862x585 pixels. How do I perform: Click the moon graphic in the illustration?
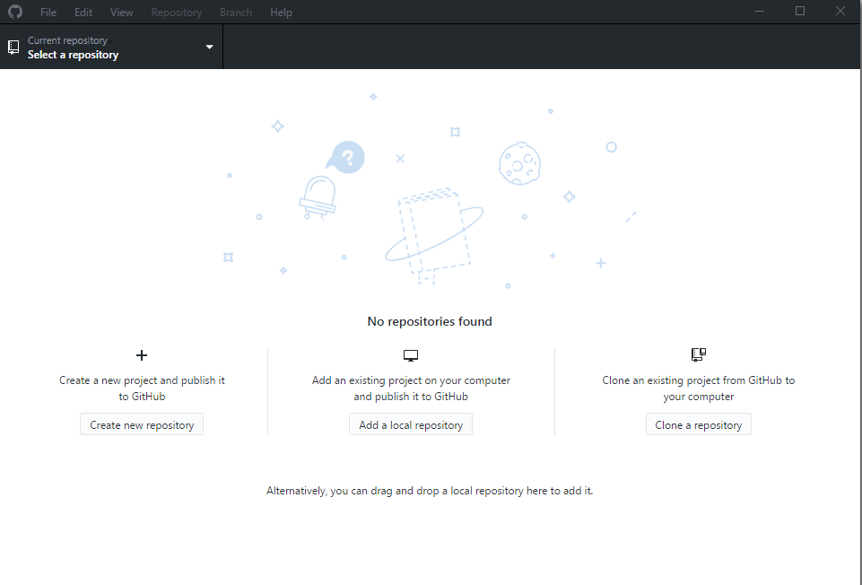coord(520,163)
